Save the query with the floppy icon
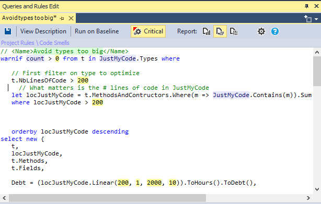 [x=8, y=31]
